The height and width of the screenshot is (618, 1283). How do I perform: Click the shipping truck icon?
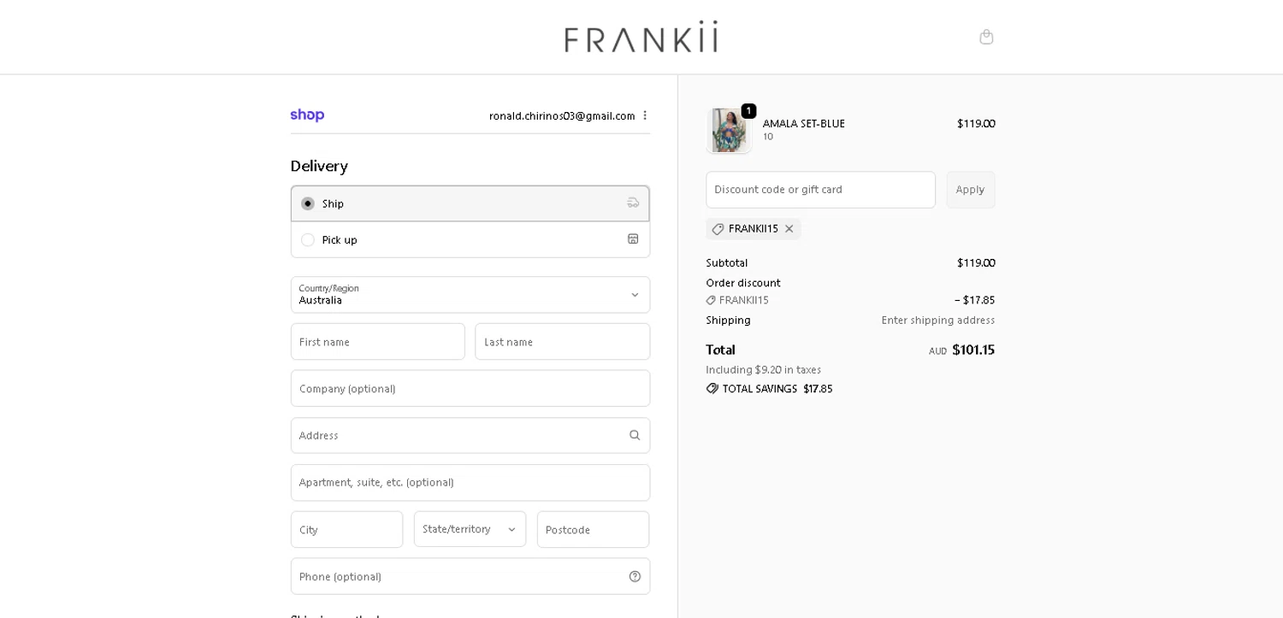(x=633, y=203)
